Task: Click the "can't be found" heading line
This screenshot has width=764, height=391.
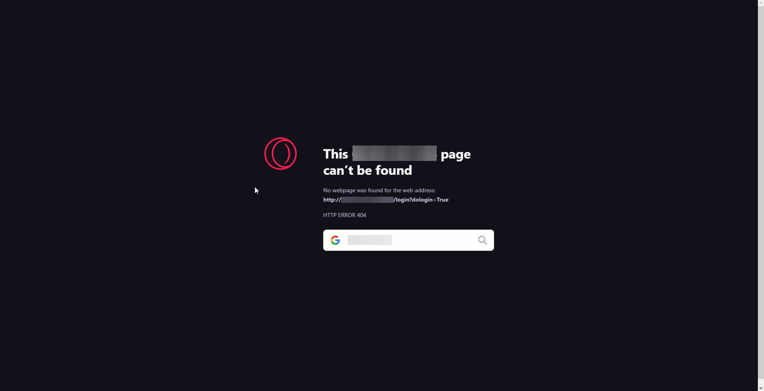Action: (x=368, y=170)
